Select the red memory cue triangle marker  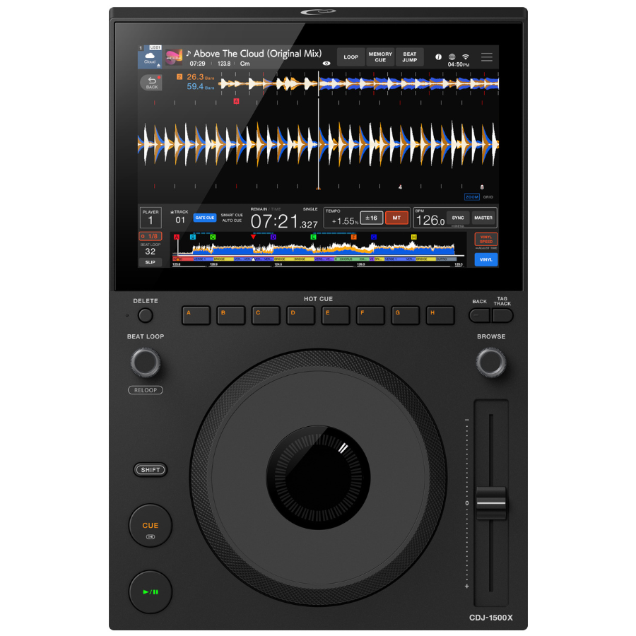(x=253, y=237)
